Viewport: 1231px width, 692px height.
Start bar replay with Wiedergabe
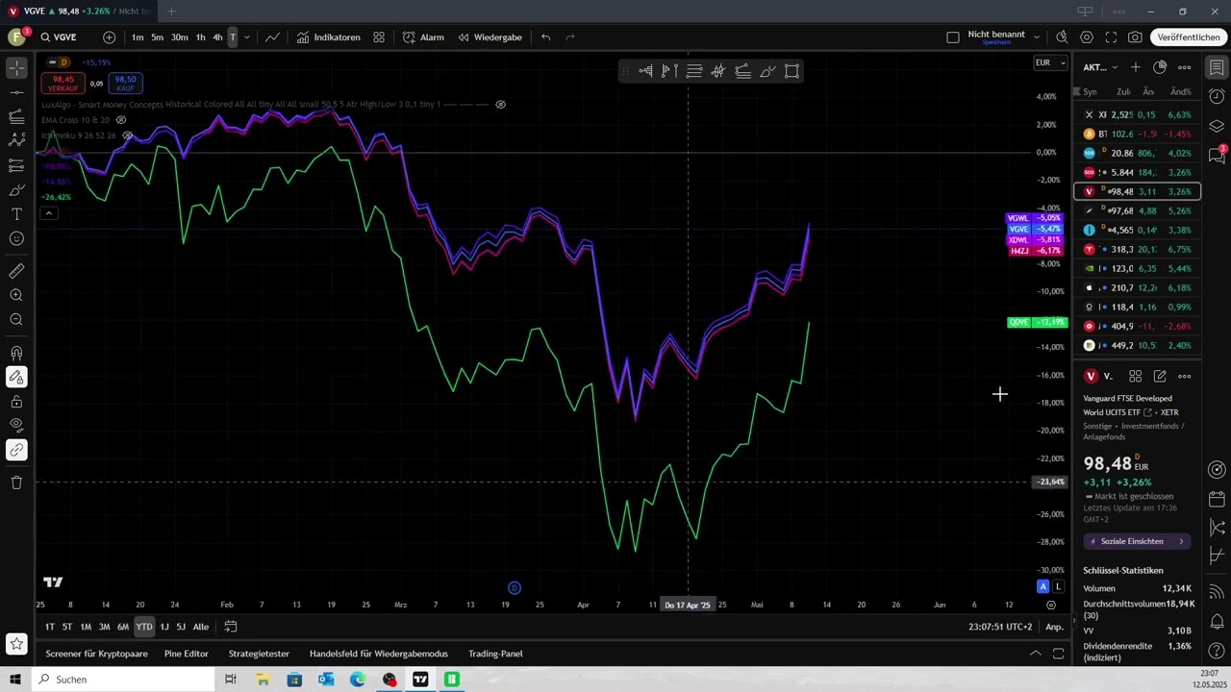(x=490, y=37)
